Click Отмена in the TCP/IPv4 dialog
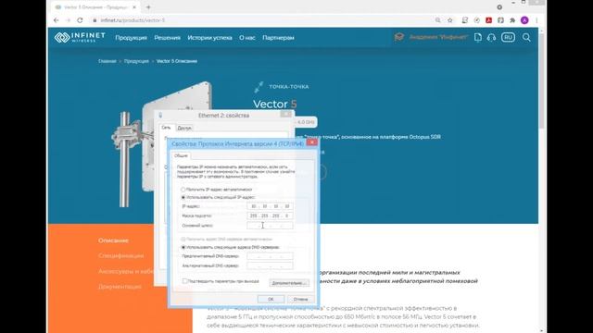The image size is (593, 333). coord(300,299)
